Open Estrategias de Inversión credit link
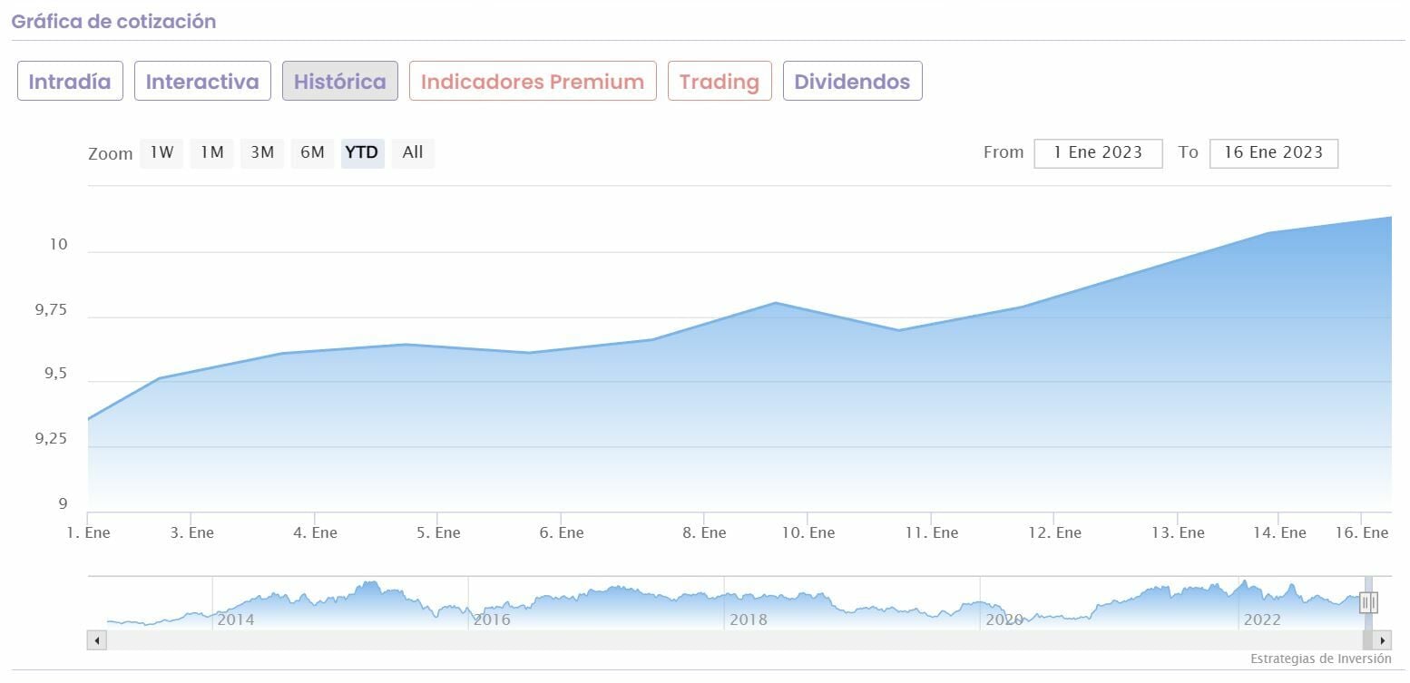Image resolution: width=1410 pixels, height=683 pixels. 1320,659
